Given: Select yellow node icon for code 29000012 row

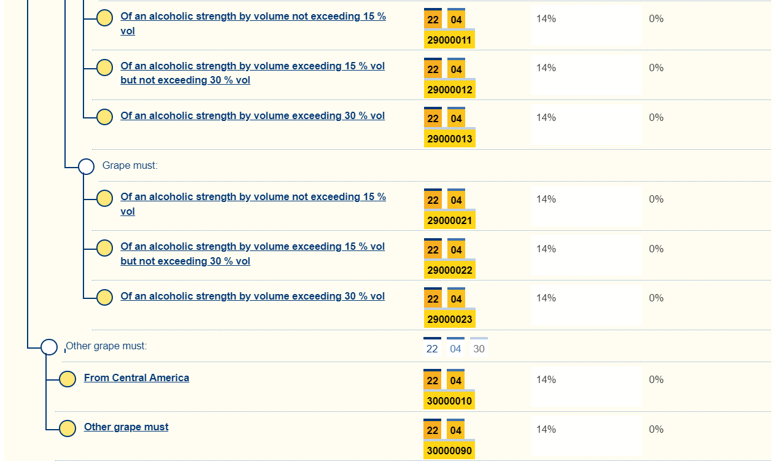Looking at the screenshot, I should point(105,68).
